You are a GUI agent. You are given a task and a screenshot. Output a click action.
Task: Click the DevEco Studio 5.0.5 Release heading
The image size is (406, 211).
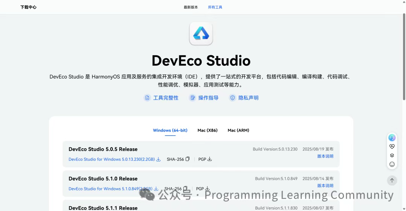click(x=103, y=149)
